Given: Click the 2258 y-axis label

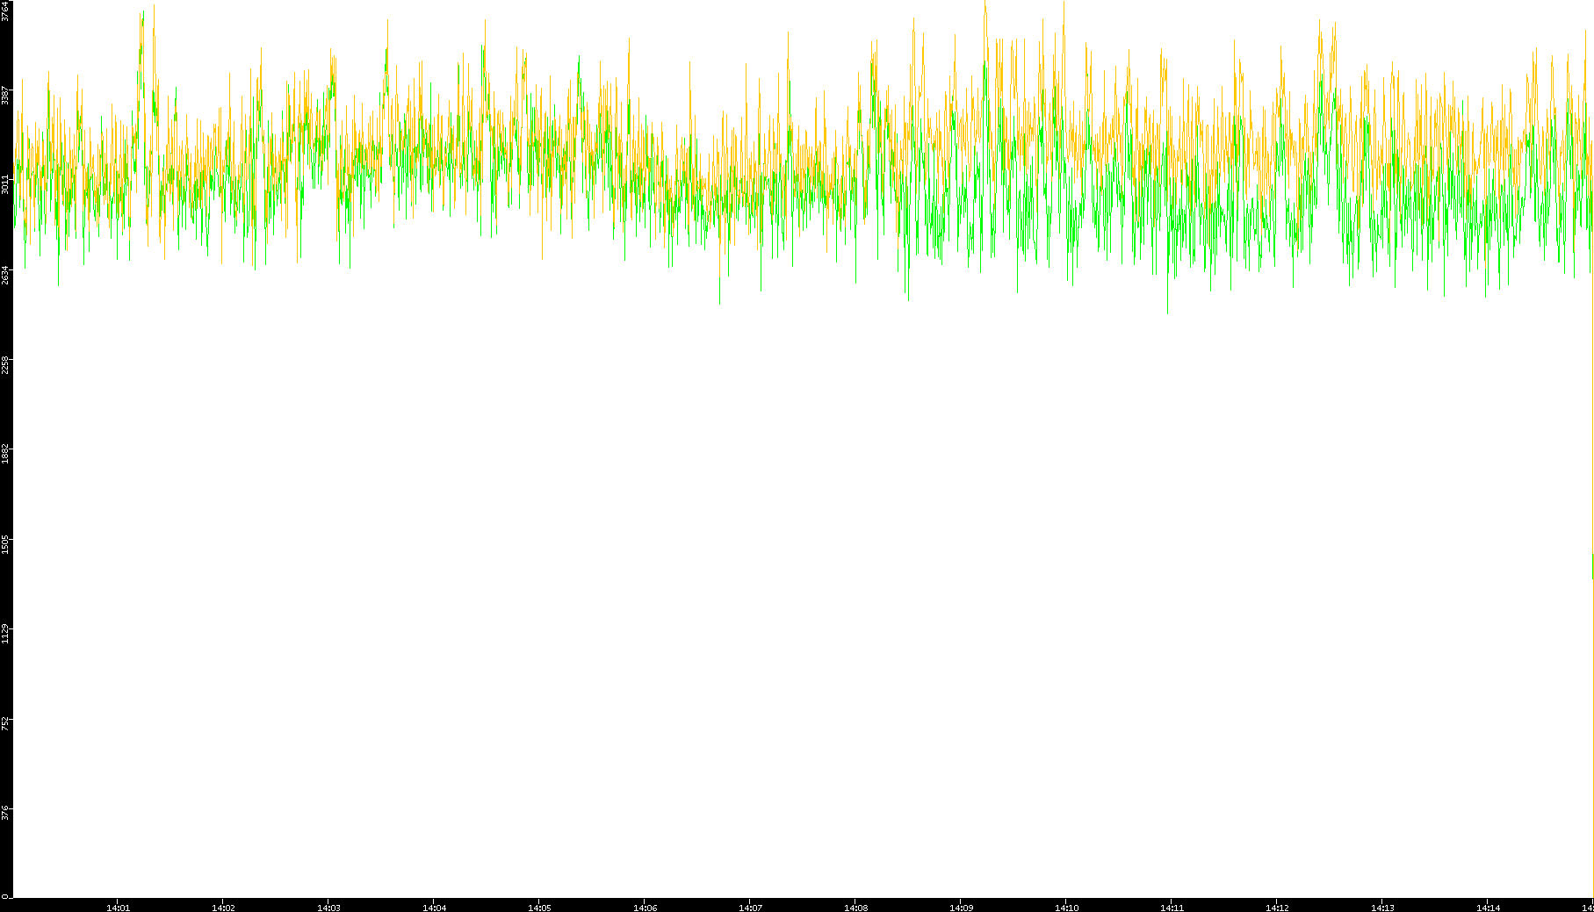Looking at the screenshot, I should [5, 363].
